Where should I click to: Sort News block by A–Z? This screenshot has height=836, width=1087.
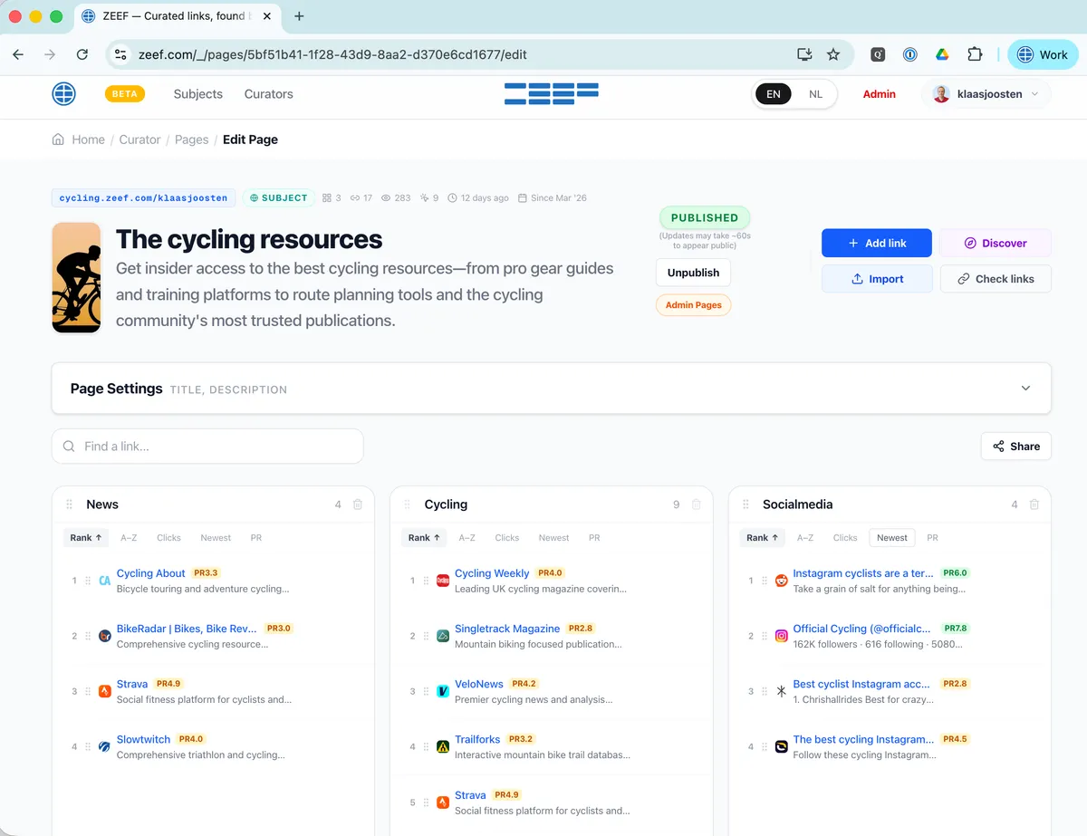(129, 537)
